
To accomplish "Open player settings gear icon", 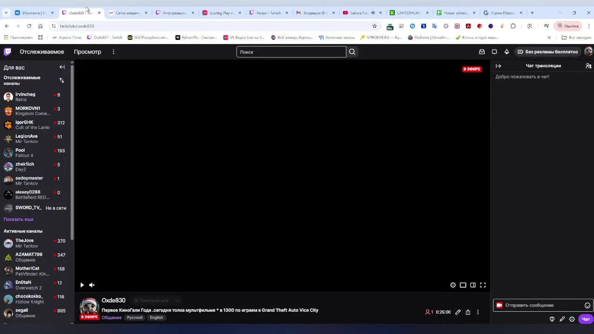I will click(453, 285).
